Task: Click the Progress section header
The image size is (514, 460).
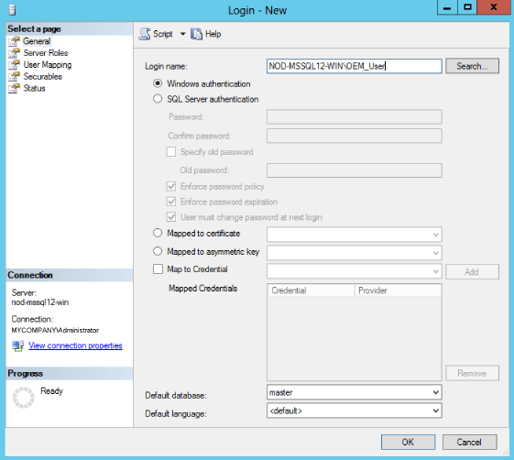Action: click(x=69, y=374)
